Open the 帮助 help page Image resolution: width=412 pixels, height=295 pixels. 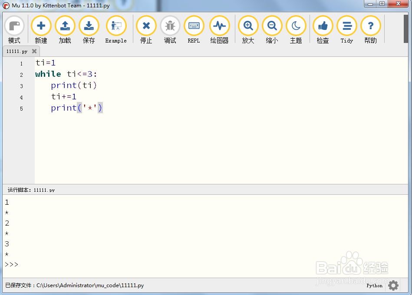point(370,26)
